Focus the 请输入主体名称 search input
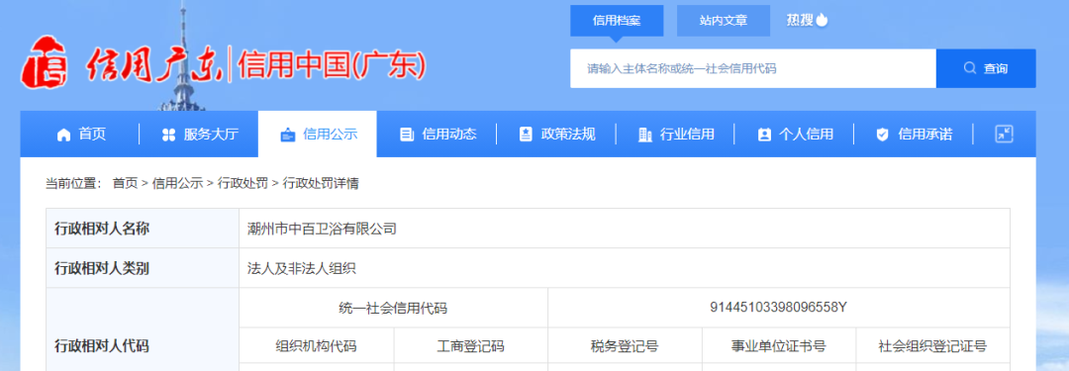 click(753, 68)
